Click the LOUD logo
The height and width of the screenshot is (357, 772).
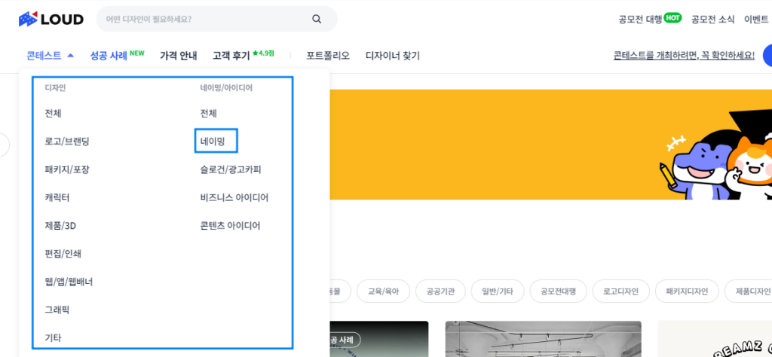point(51,19)
